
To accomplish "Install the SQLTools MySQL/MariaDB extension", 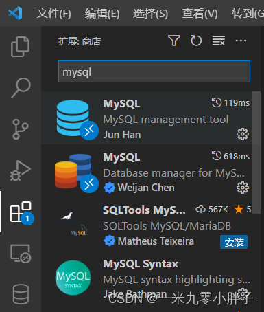I will (234, 242).
